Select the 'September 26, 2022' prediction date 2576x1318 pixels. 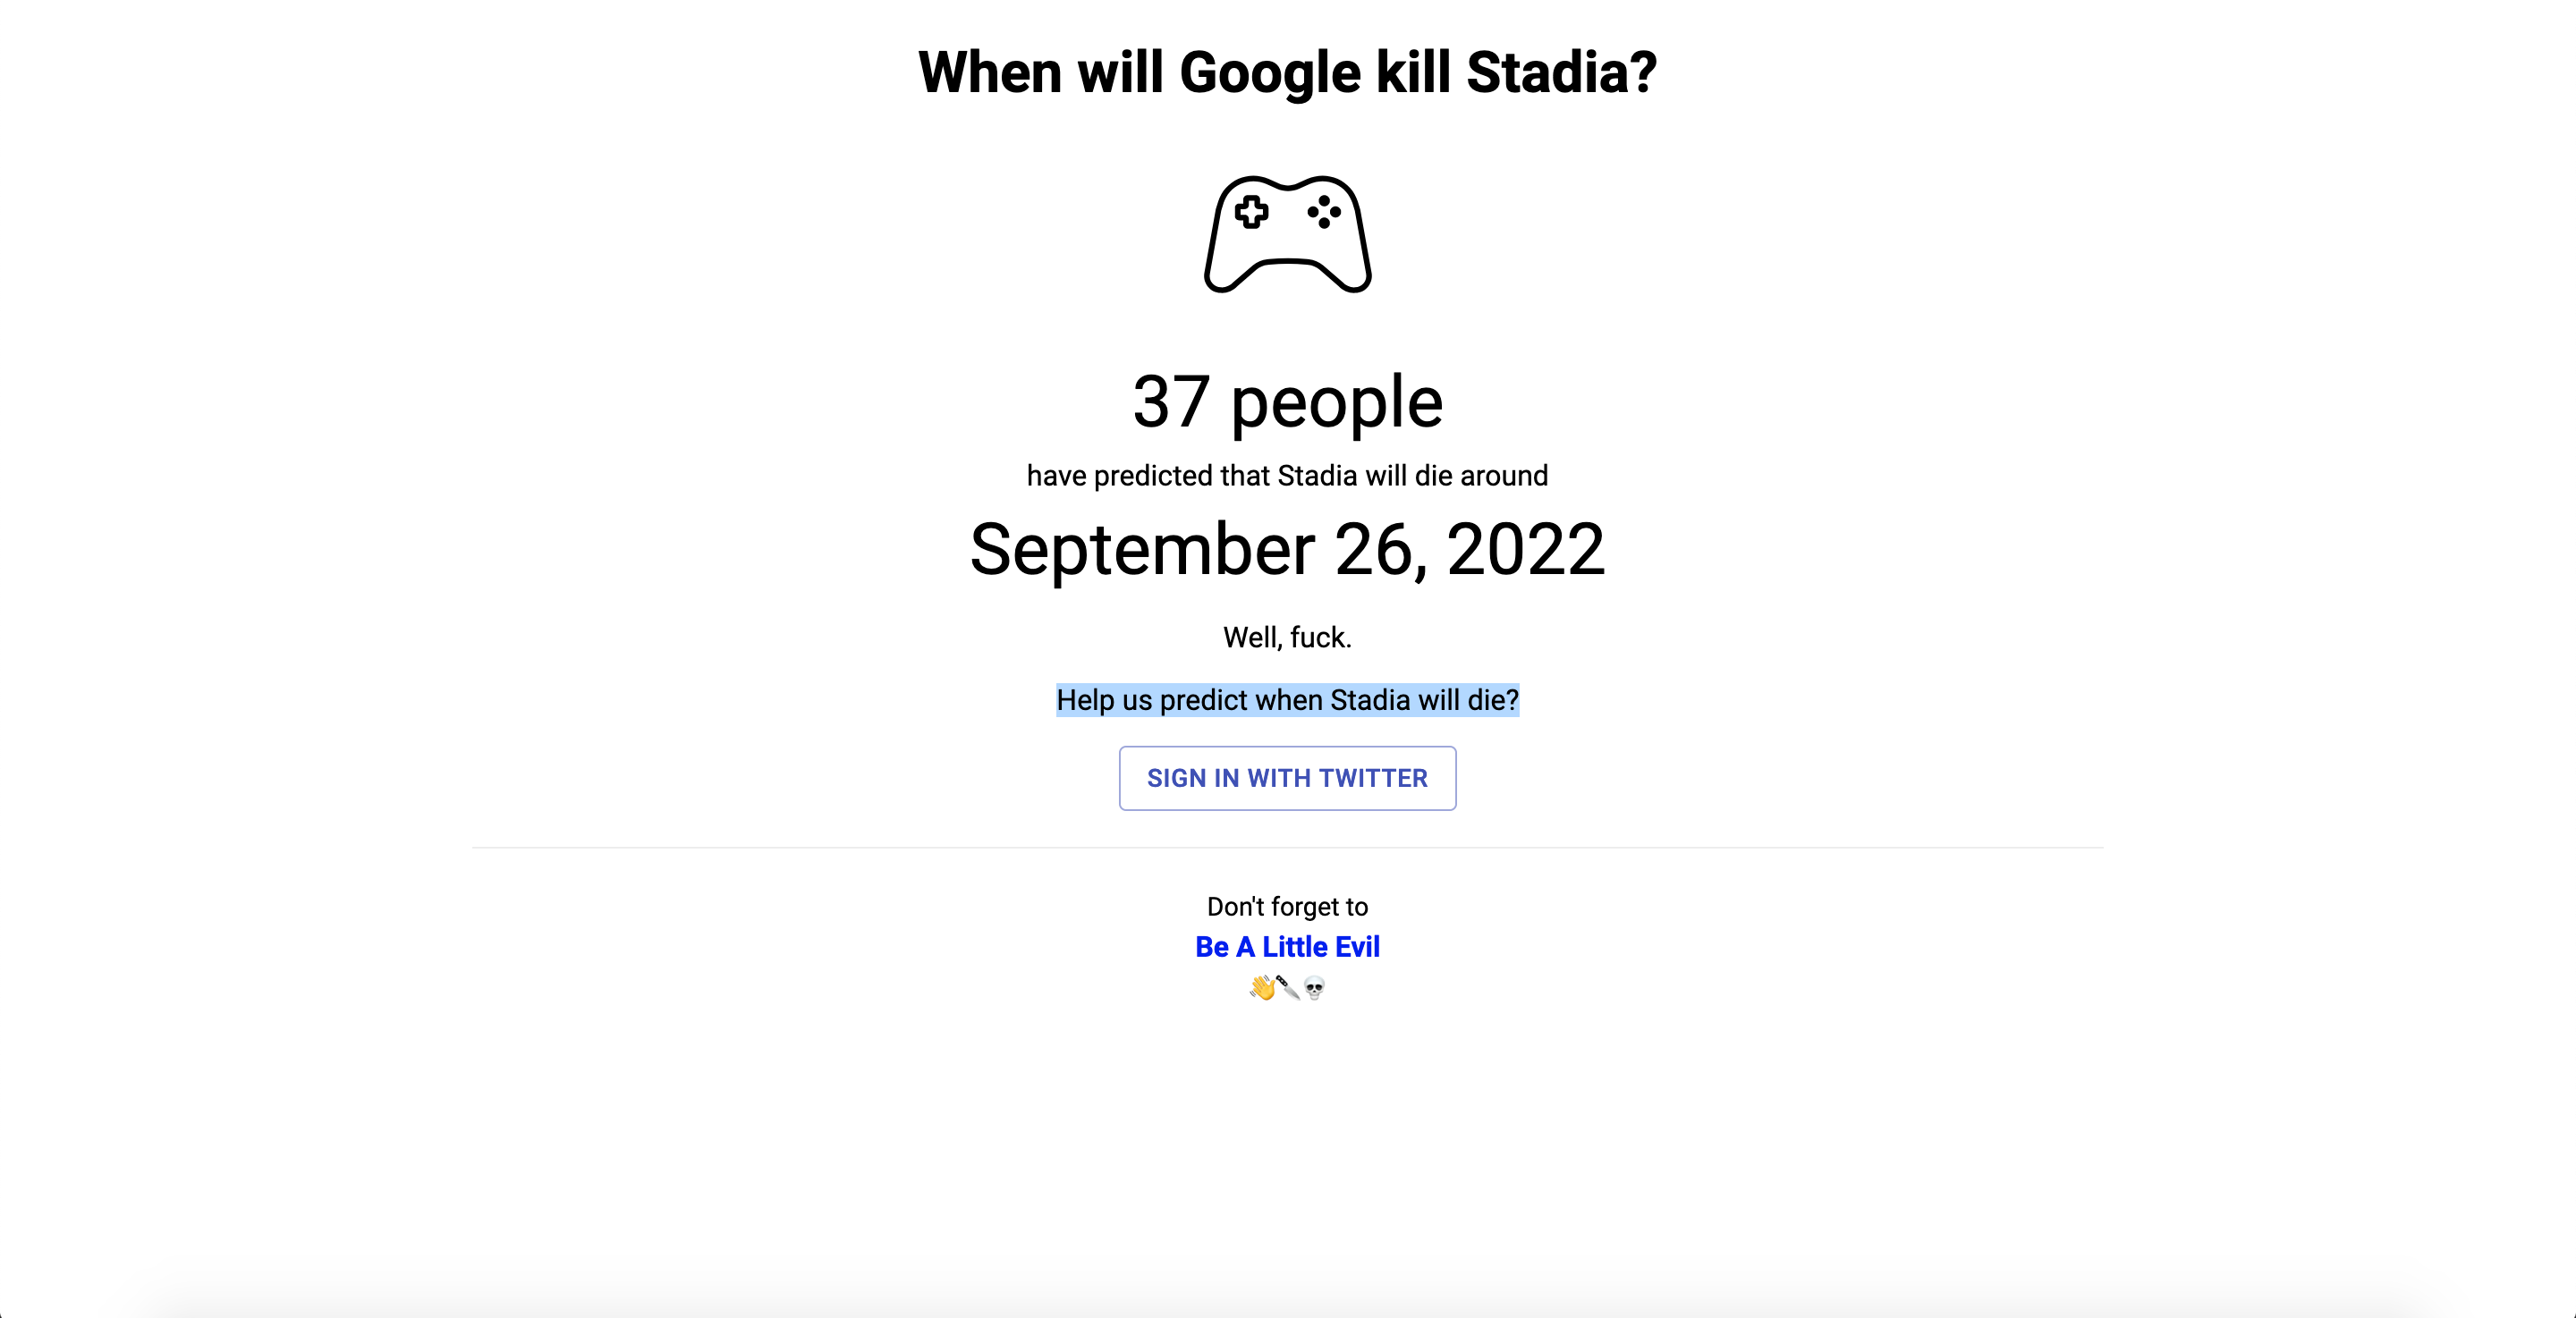point(1288,549)
